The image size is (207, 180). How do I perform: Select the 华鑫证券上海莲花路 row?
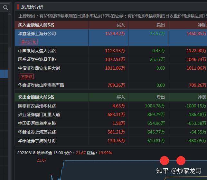coord(111,132)
